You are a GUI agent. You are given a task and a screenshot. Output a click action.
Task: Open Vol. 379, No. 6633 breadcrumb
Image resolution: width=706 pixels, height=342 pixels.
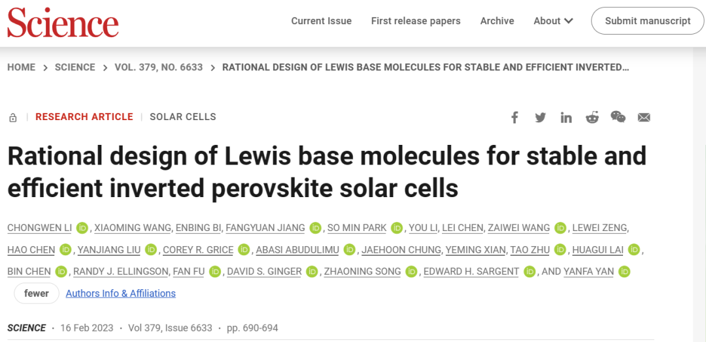point(158,67)
